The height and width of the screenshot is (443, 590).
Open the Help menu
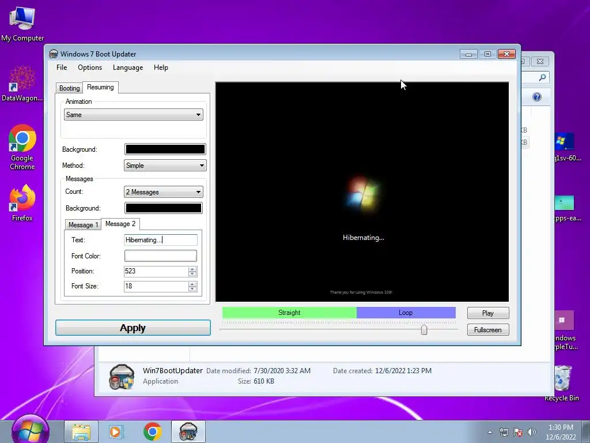click(x=161, y=67)
